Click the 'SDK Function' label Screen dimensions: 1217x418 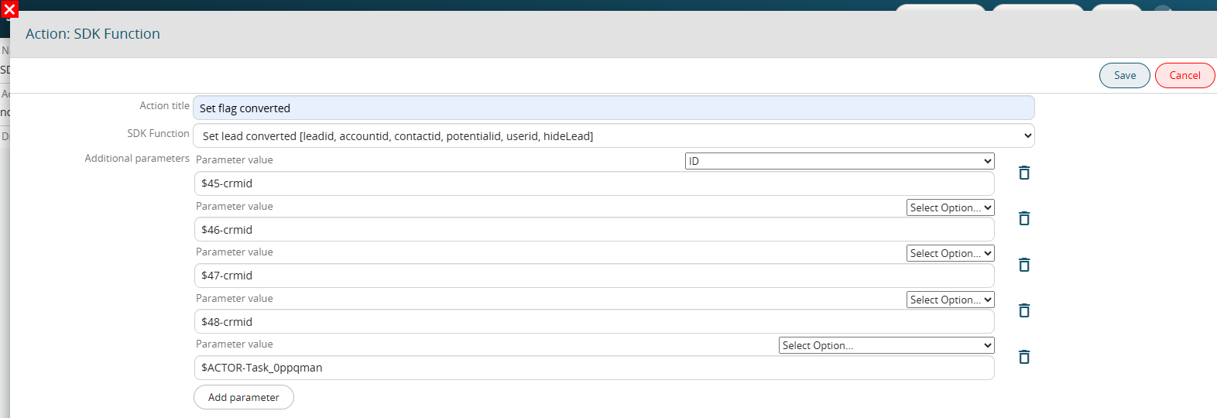pyautogui.click(x=158, y=133)
